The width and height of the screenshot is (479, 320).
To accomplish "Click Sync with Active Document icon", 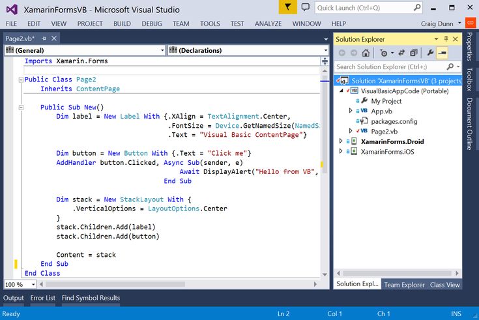I will 401,53.
